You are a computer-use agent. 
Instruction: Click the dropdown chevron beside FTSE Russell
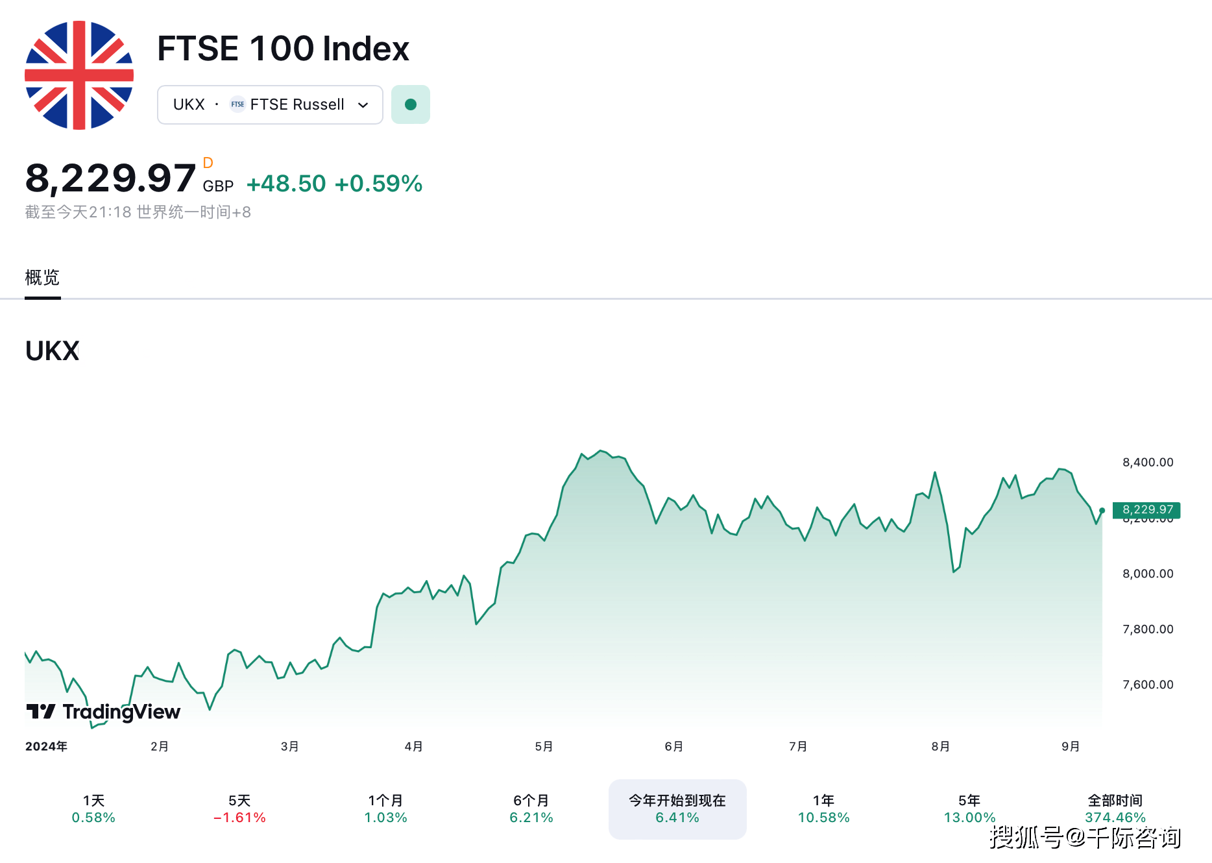click(363, 105)
